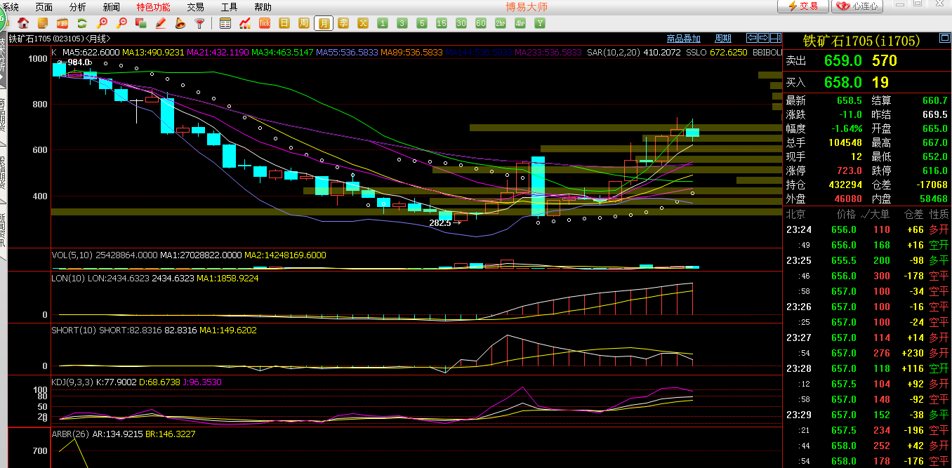The image size is (952, 468).
Task: Select quarterly (季) K-line period
Action: coord(343,23)
